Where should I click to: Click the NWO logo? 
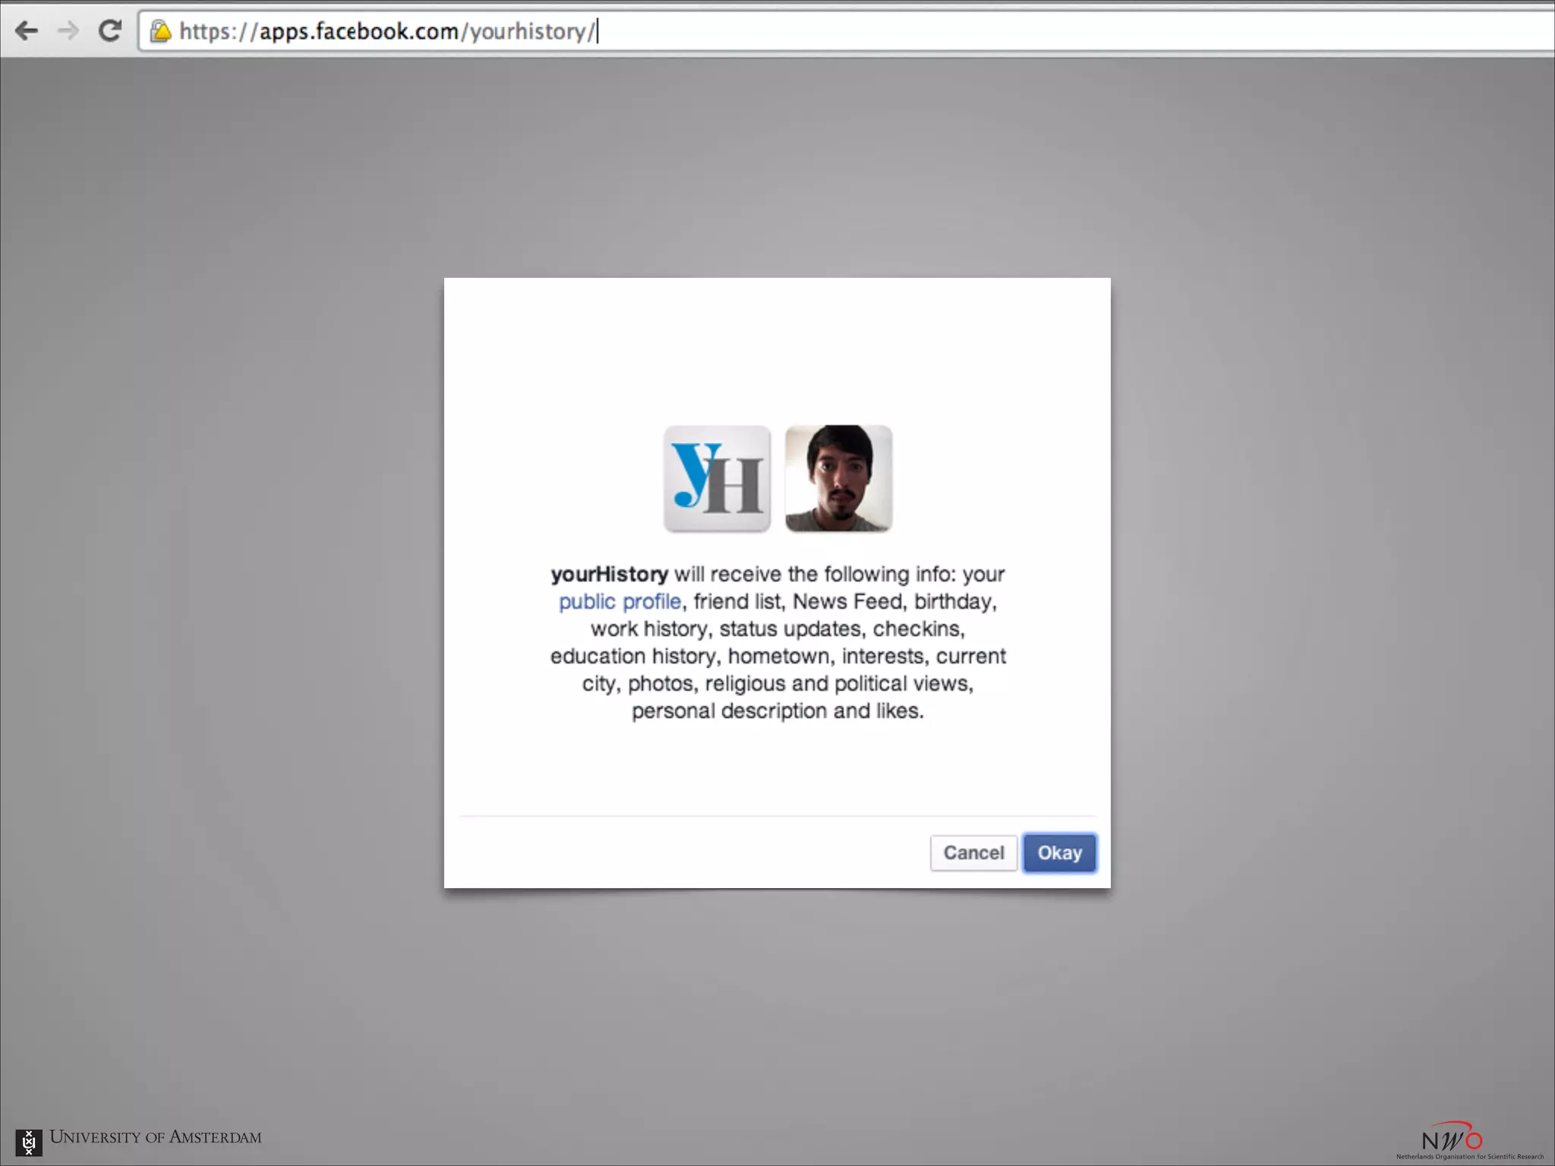pyautogui.click(x=1451, y=1137)
